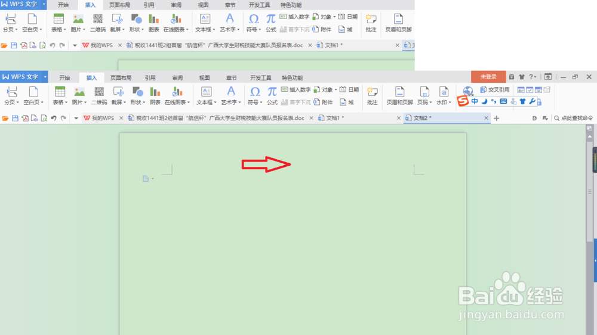Viewport: 597px width, 335px height.
Task: Open 开发工具 tab in front window
Action: click(260, 77)
